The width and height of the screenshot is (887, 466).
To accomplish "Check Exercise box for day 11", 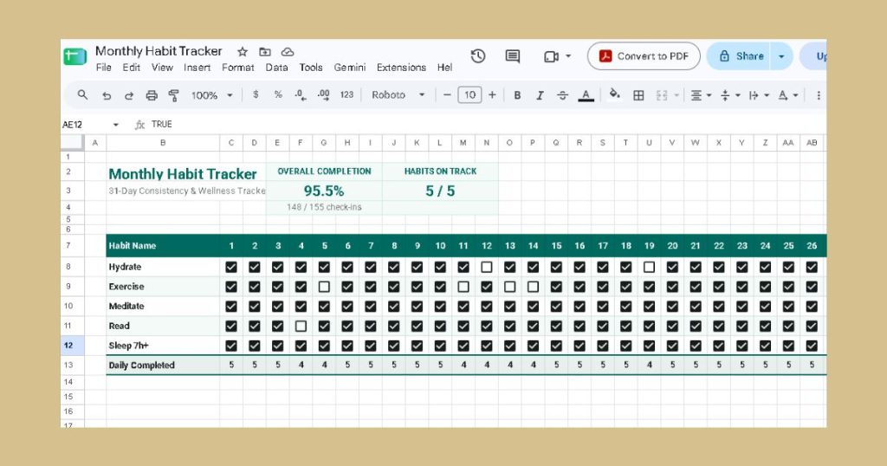I will (463, 287).
